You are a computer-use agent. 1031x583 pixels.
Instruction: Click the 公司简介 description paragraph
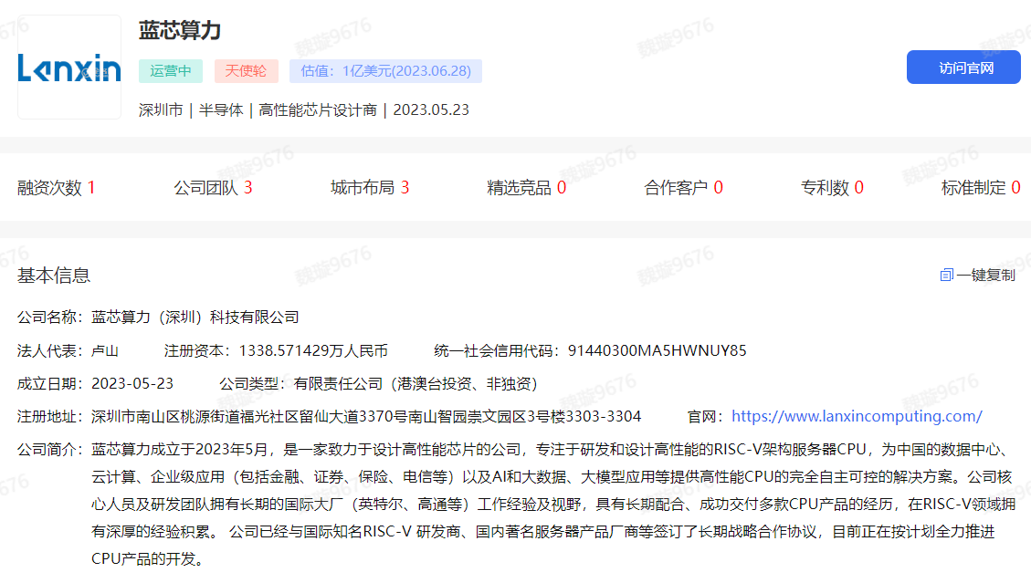553,505
